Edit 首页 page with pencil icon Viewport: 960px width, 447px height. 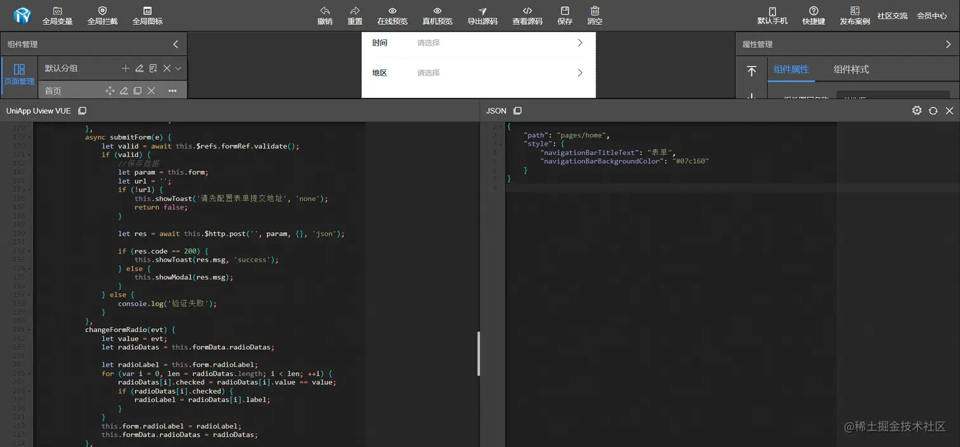(x=124, y=91)
